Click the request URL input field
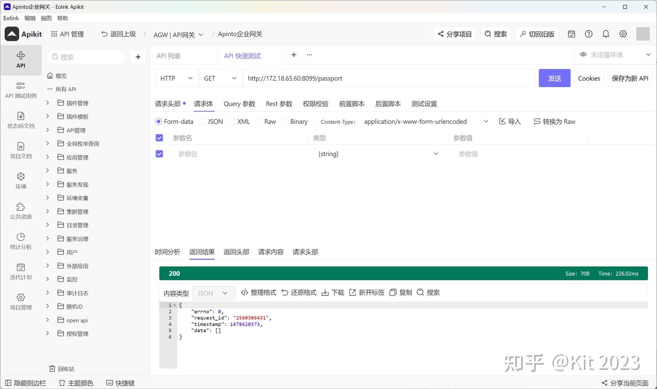Screen dimensions: 657x389 click(389, 78)
